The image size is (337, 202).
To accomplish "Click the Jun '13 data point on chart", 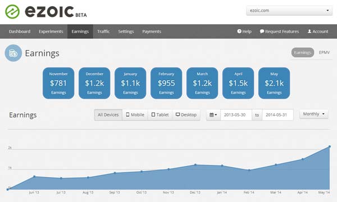I will point(34,177).
